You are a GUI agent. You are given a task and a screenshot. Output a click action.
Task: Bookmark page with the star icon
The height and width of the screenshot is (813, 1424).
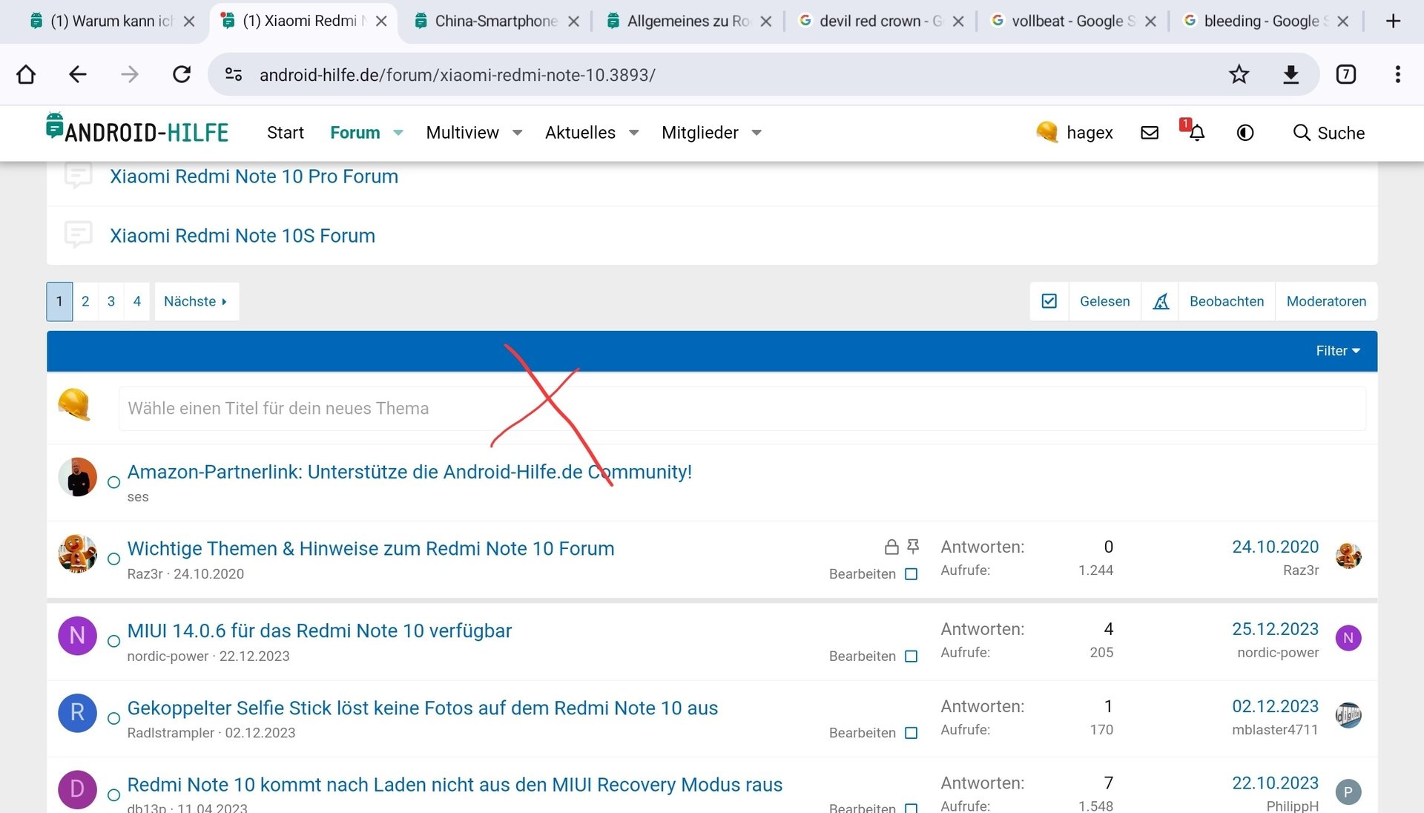pyautogui.click(x=1239, y=74)
